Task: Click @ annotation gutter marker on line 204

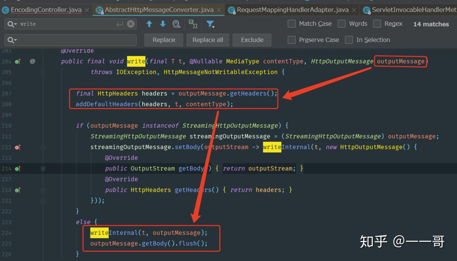Action: [32, 61]
